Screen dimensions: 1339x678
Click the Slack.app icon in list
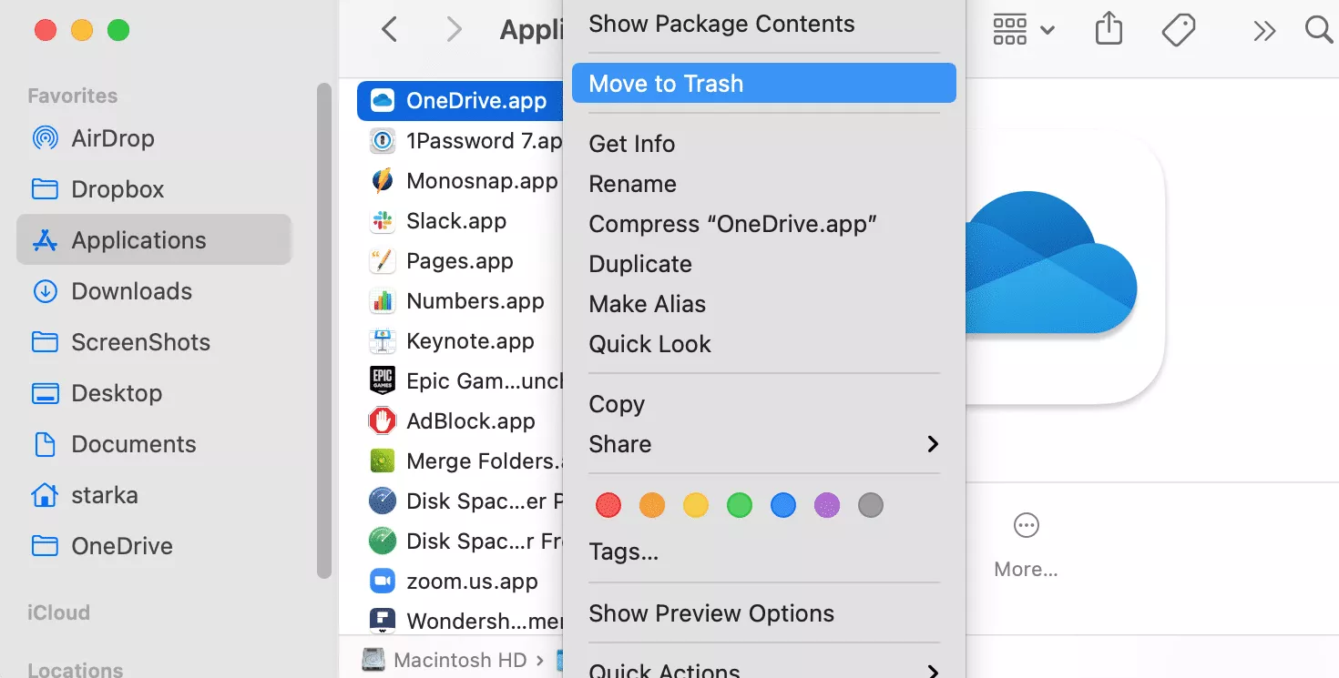pos(382,221)
